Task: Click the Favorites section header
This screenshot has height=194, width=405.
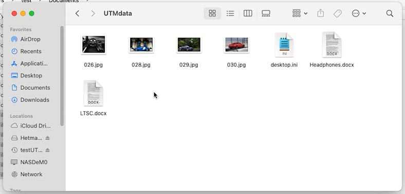Action: [x=21, y=29]
